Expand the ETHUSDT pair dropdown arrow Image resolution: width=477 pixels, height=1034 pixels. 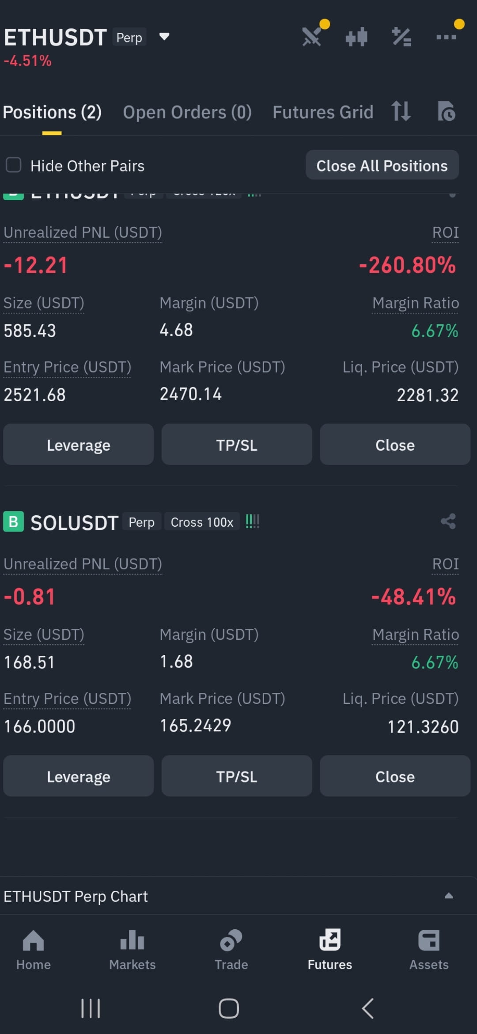click(164, 36)
